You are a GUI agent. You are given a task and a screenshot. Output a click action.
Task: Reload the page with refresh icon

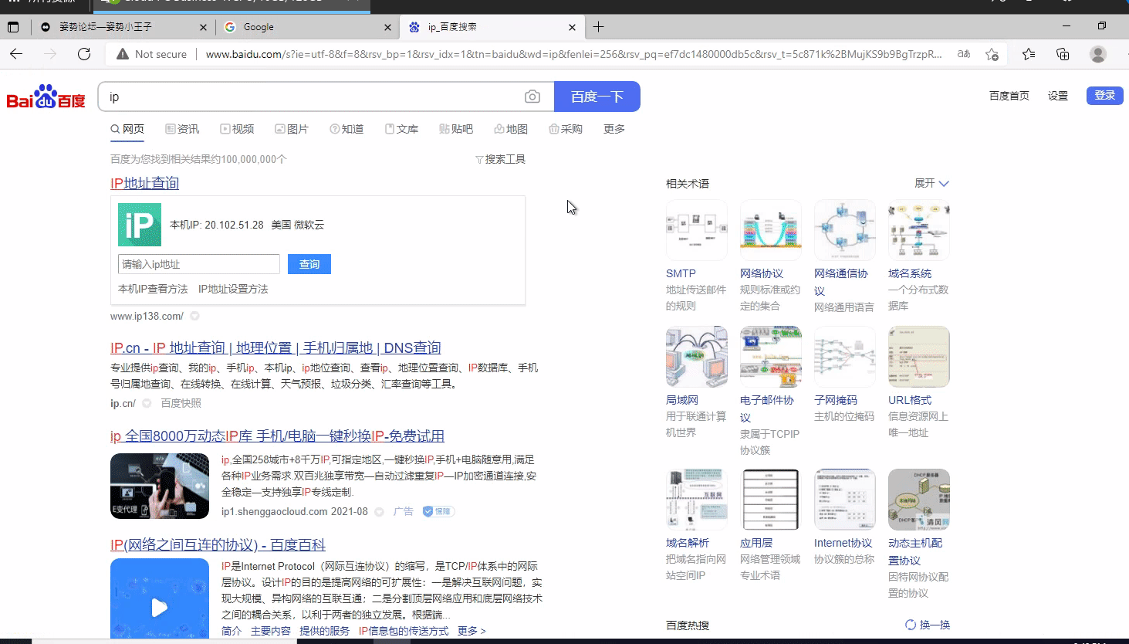point(84,54)
